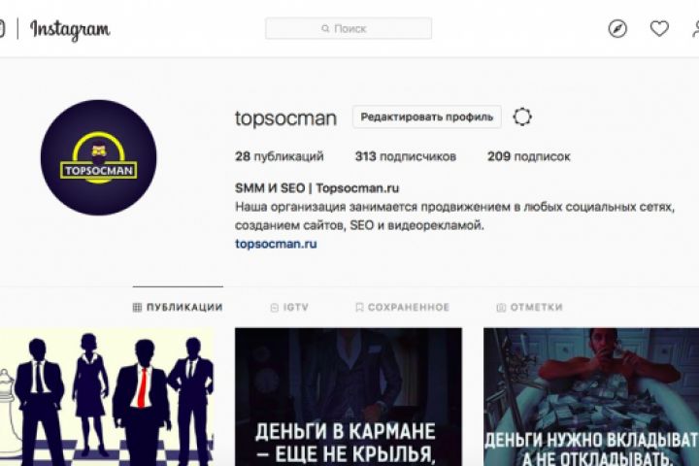The height and width of the screenshot is (466, 699).
Task: Open the topsocman.ru website link
Action: click(x=276, y=244)
